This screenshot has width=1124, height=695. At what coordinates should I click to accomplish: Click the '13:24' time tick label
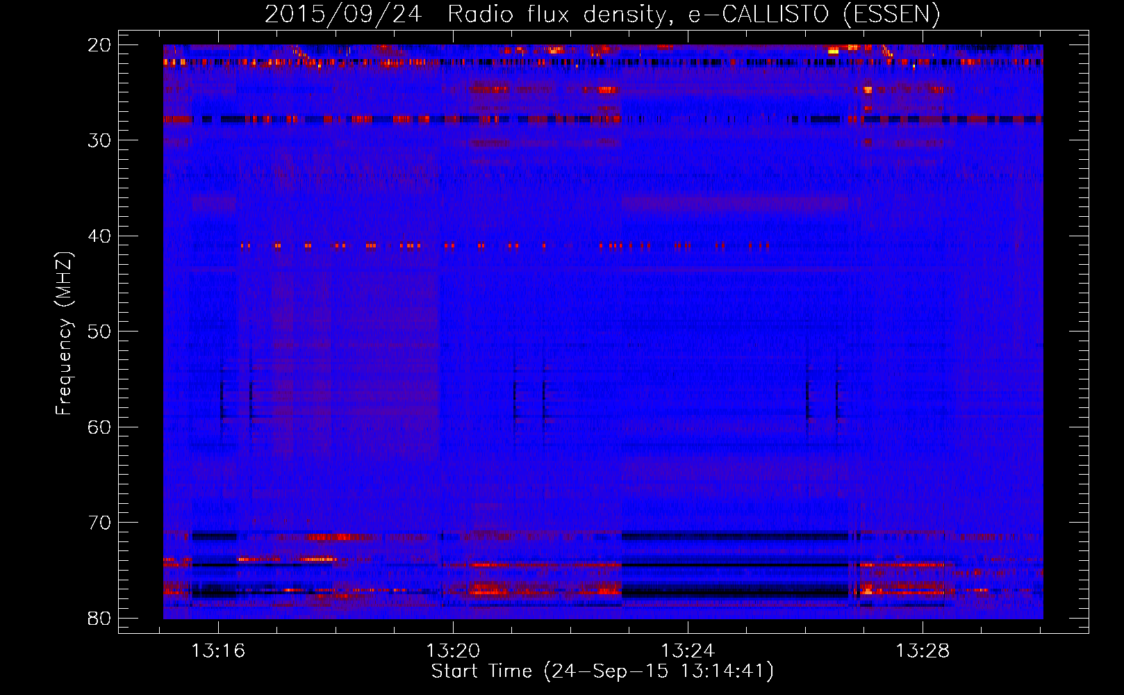pyautogui.click(x=688, y=651)
